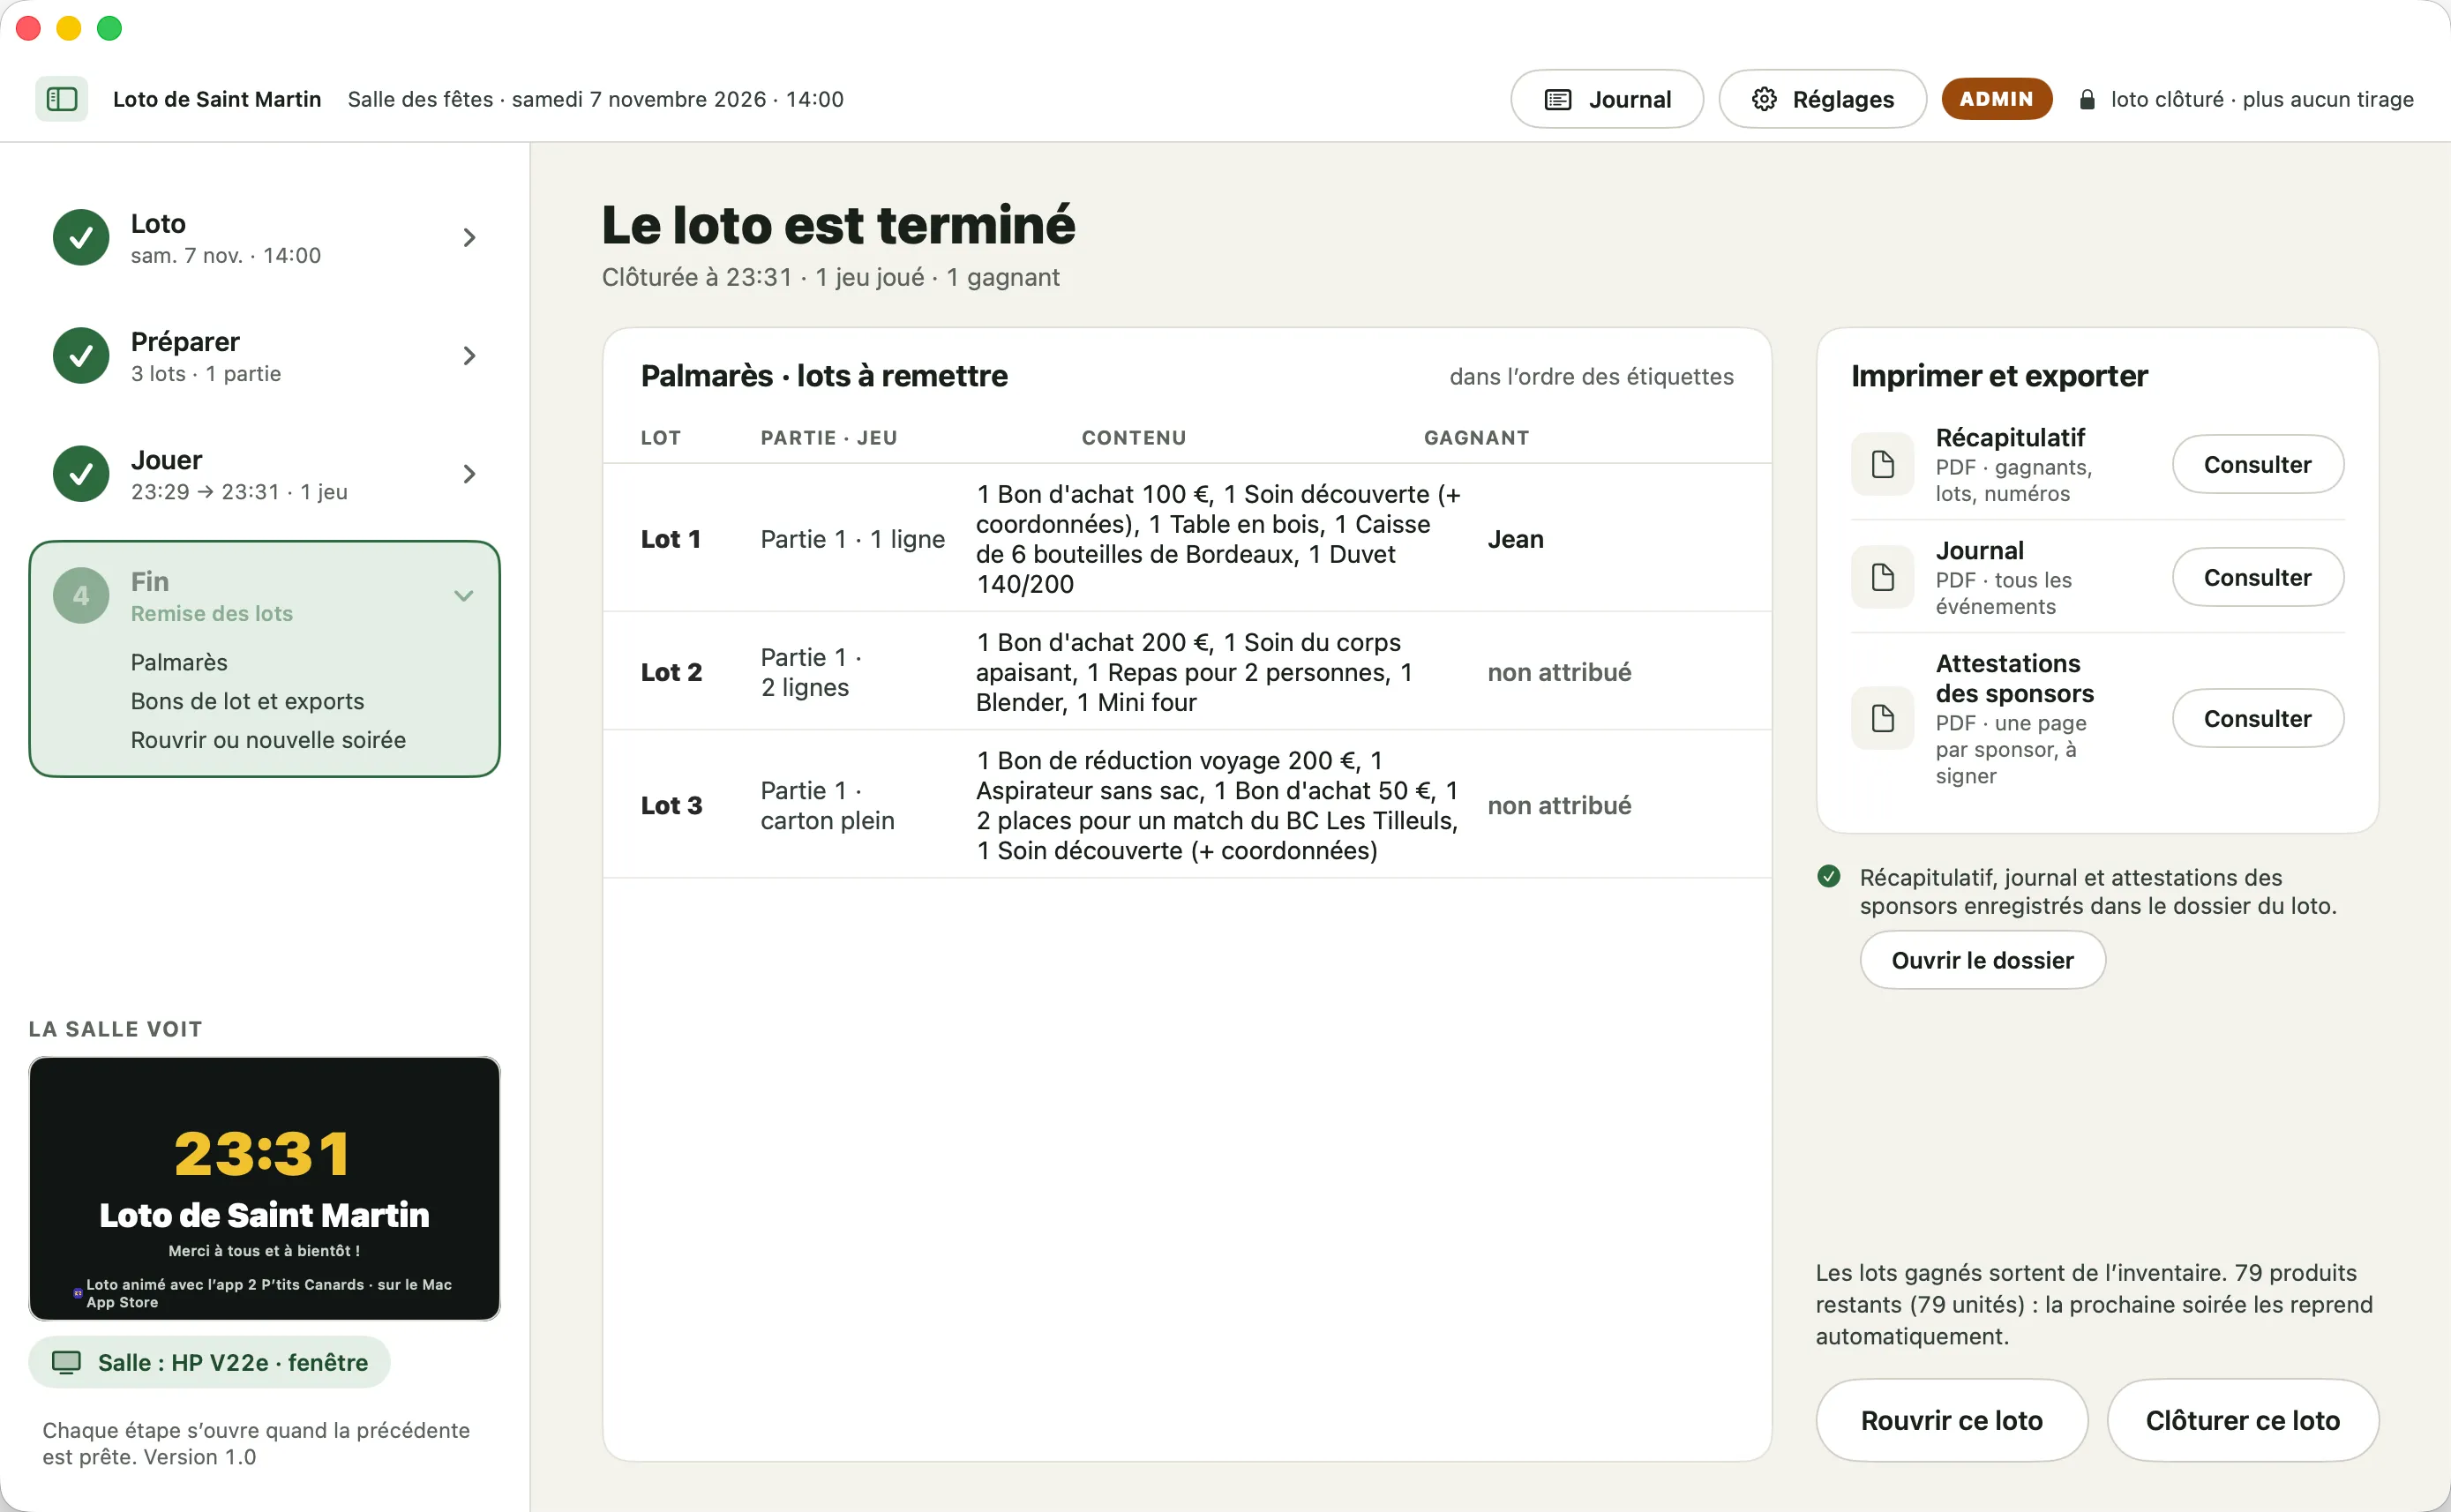
Task: Click the GAGNANT column header
Action: click(x=1476, y=437)
